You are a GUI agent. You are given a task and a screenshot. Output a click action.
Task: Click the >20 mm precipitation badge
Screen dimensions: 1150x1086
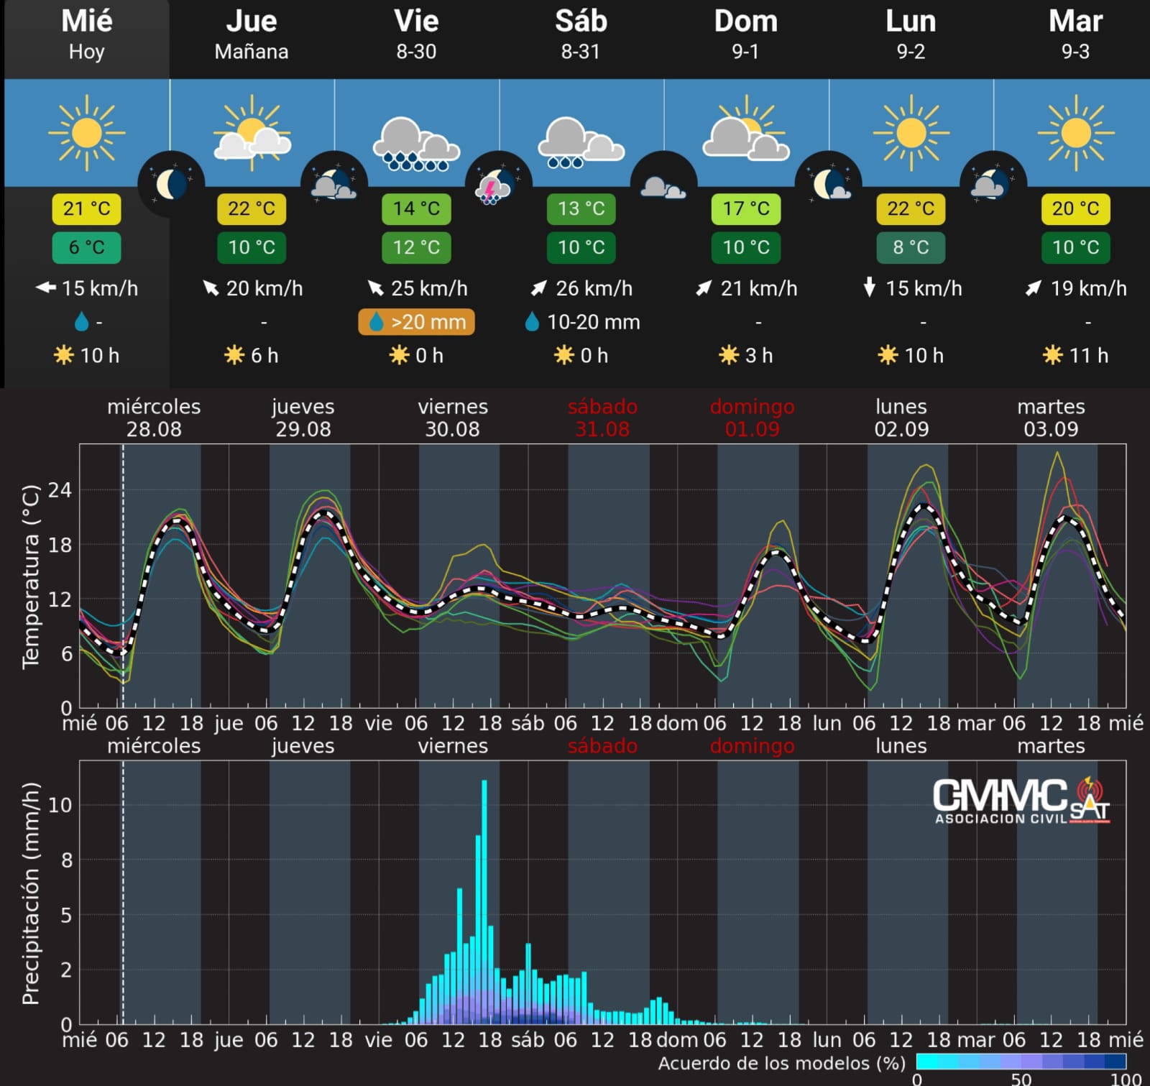click(x=417, y=322)
